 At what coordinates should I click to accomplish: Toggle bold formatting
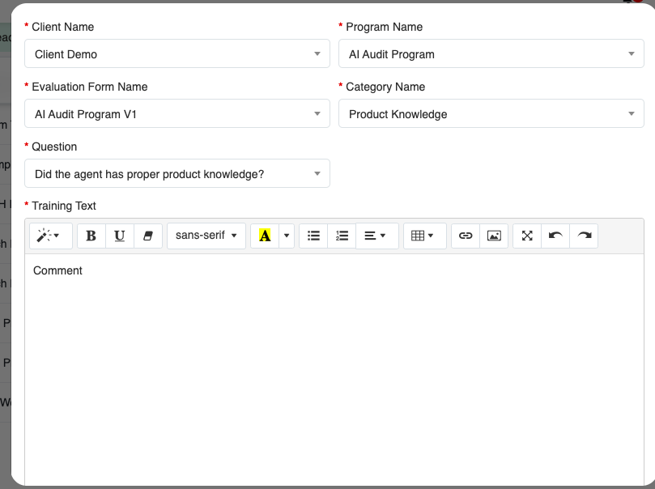click(x=91, y=236)
